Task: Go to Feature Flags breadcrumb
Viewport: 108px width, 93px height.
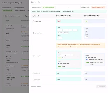Action: click(x=7, y=3)
